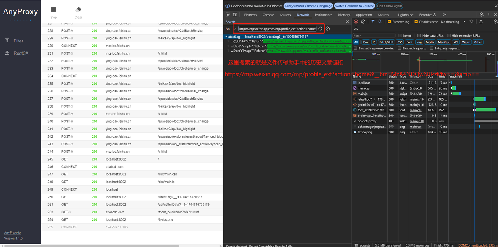Open DevTools settings gear

pyautogui.click(x=481, y=15)
